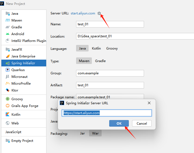The width and height of the screenshot is (194, 153).
Task: Select Grails App Forge label
Action: click(x=25, y=106)
